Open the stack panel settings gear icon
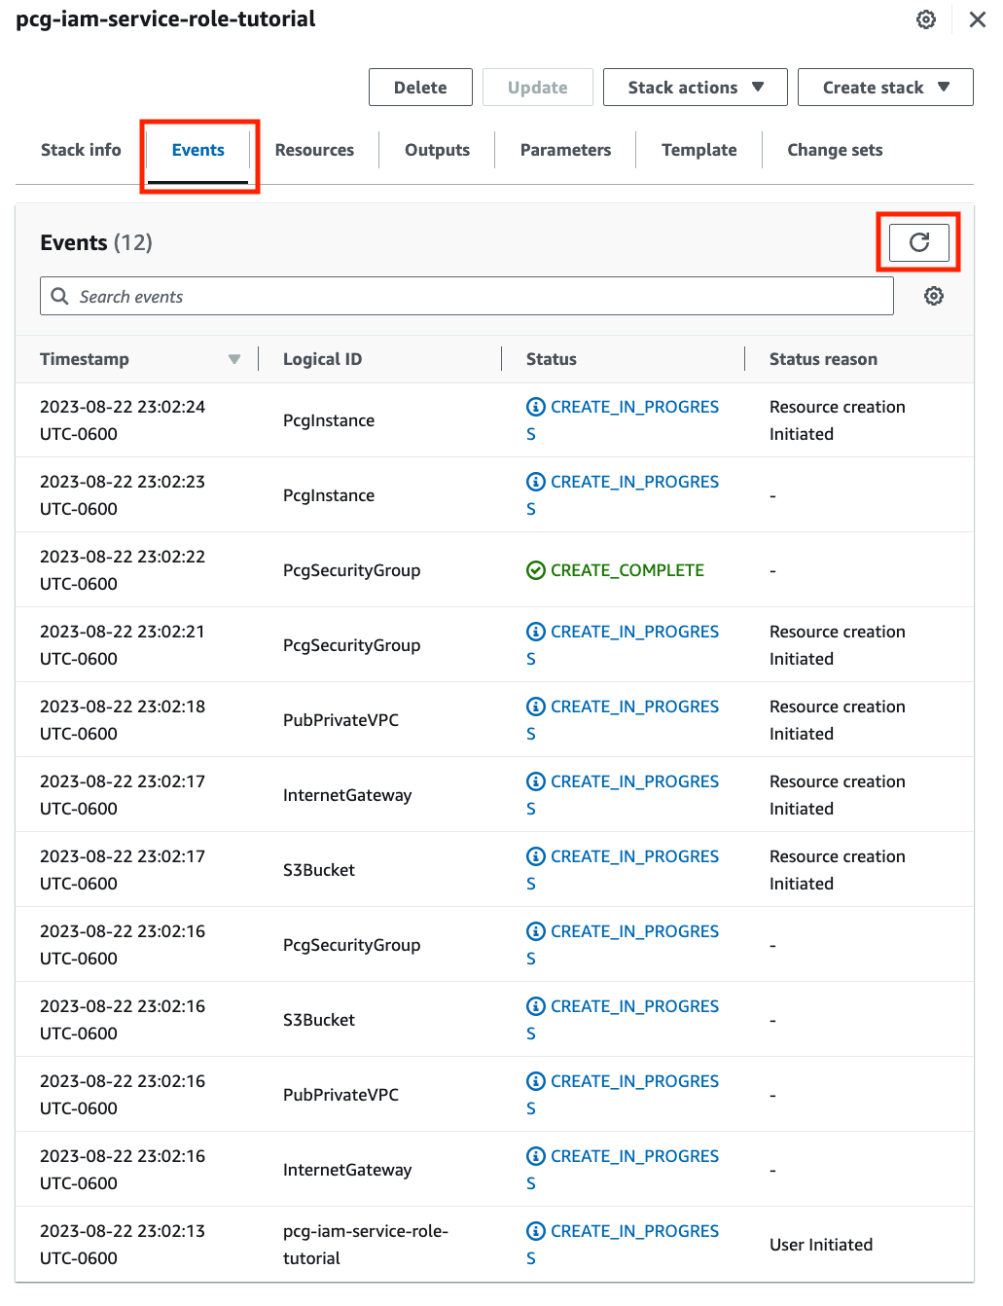Image resolution: width=1003 pixels, height=1306 pixels. (926, 19)
